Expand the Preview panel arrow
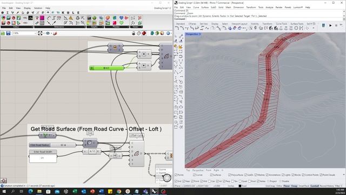The width and height of the screenshot is (346, 195). click(128, 27)
